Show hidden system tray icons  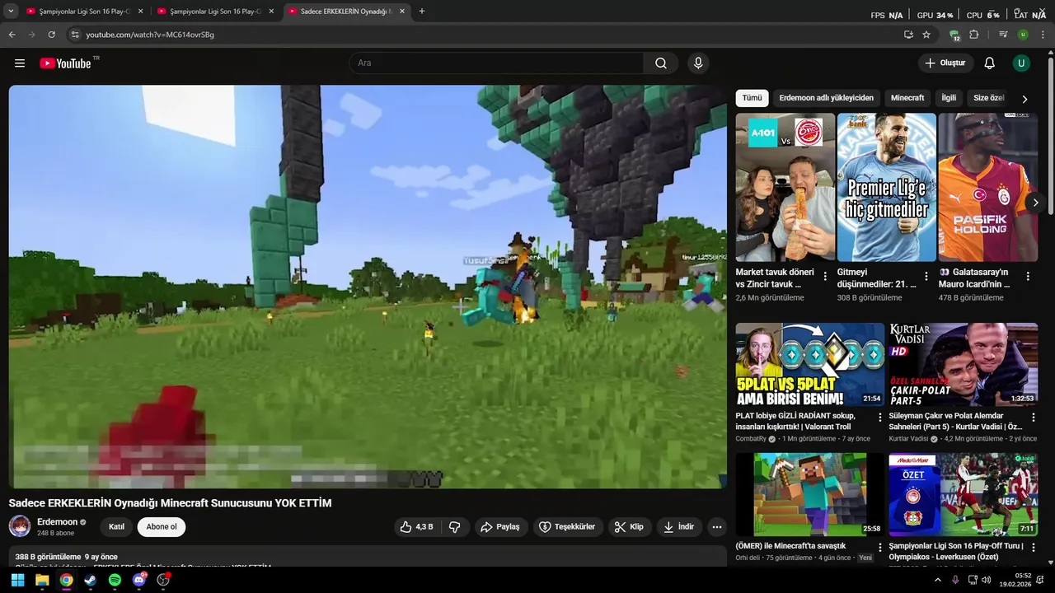click(x=937, y=580)
